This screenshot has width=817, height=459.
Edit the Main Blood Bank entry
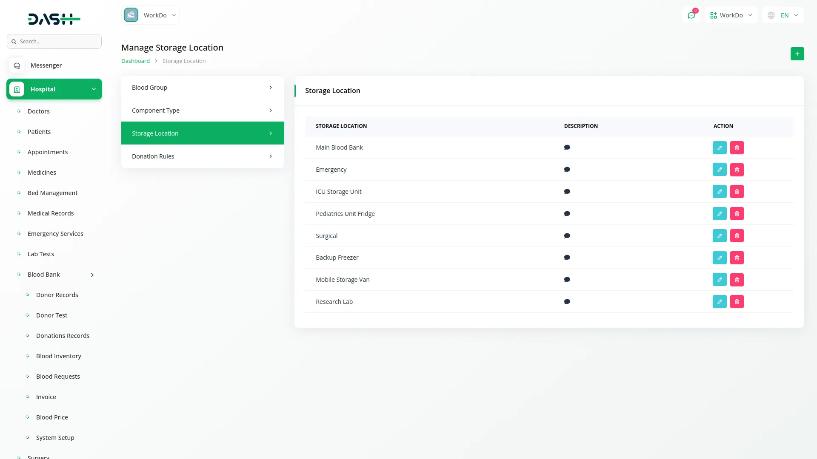[x=719, y=148]
